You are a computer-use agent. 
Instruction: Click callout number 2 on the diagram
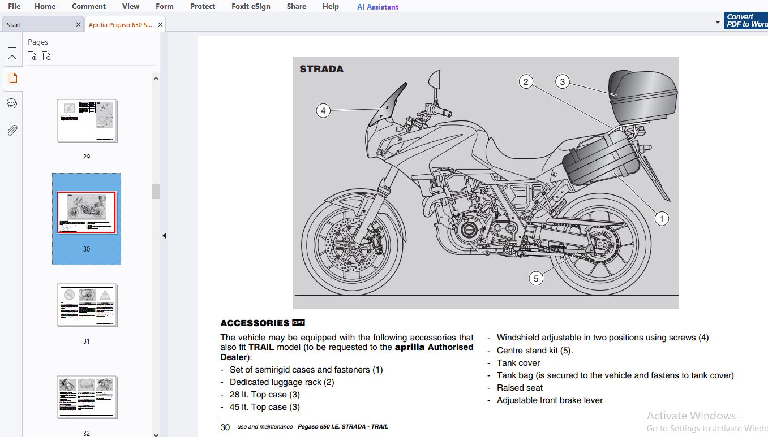pos(526,82)
